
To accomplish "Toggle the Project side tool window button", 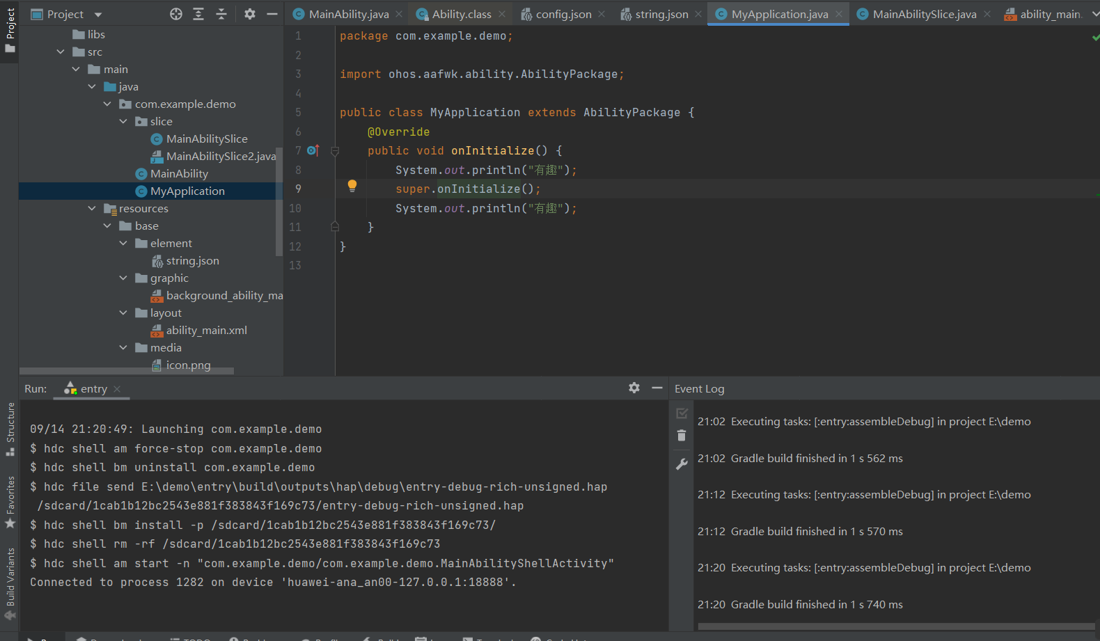I will 10,30.
